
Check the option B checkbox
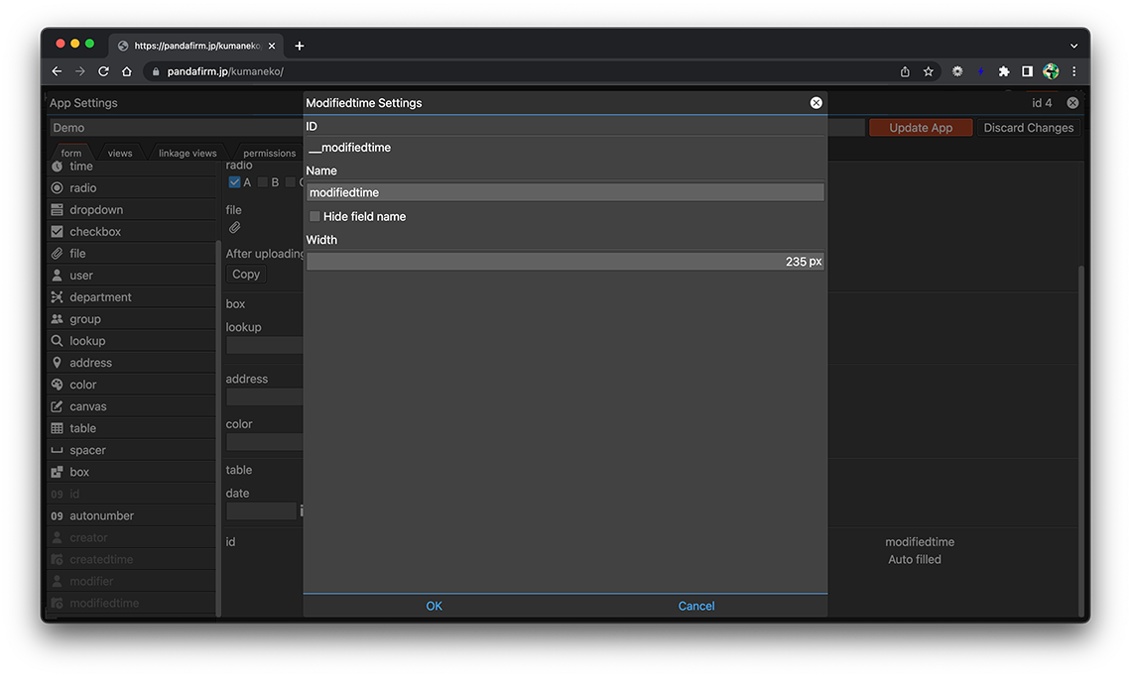(263, 182)
